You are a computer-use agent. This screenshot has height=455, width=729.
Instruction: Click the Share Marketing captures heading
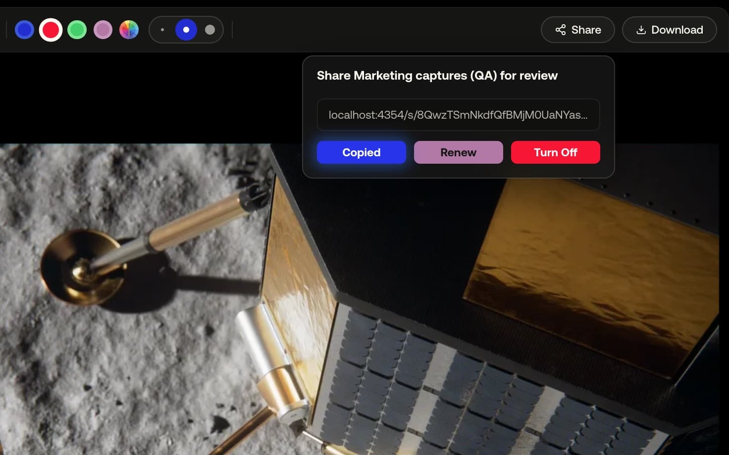point(437,75)
